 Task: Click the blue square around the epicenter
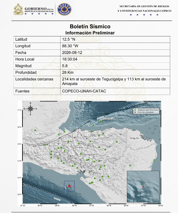(69, 186)
